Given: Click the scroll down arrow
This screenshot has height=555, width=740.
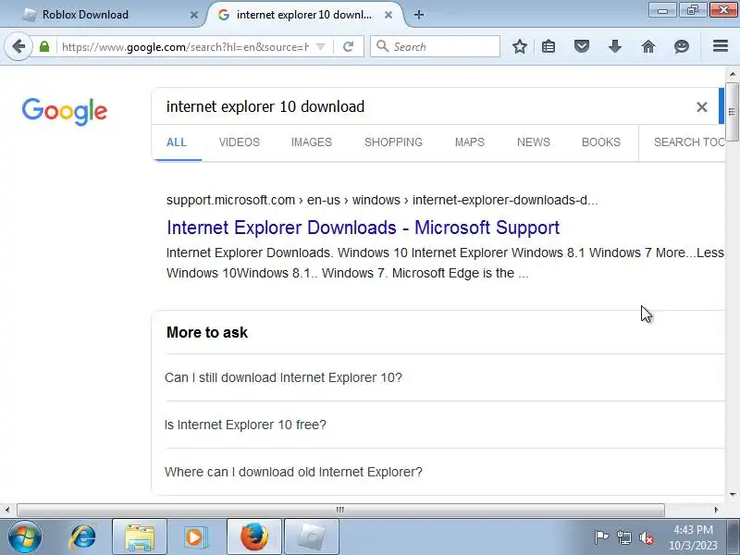Looking at the screenshot, I should click(732, 495).
